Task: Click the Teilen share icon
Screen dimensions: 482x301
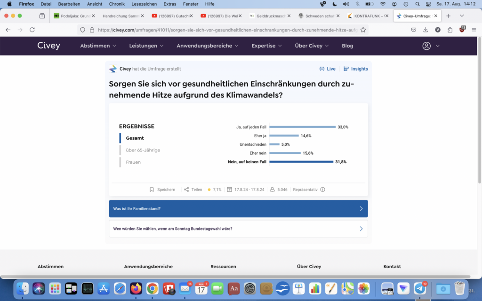Action: tap(186, 190)
